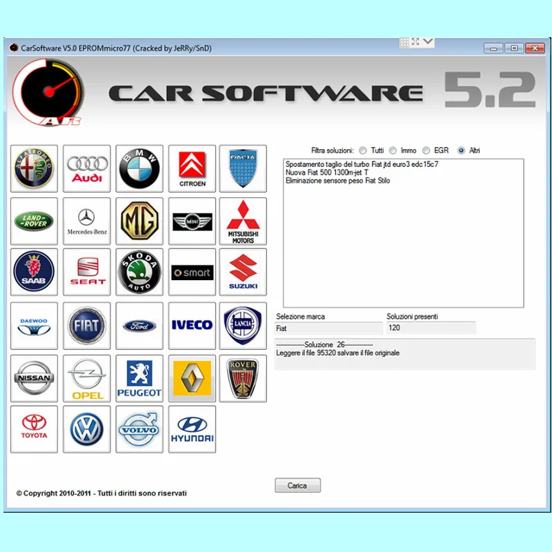Pick the Rover badge logo
This screenshot has height=552, width=552.
pyautogui.click(x=243, y=378)
